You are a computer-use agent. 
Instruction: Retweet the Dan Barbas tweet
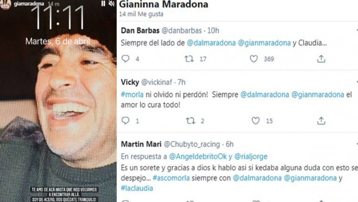click(x=189, y=59)
